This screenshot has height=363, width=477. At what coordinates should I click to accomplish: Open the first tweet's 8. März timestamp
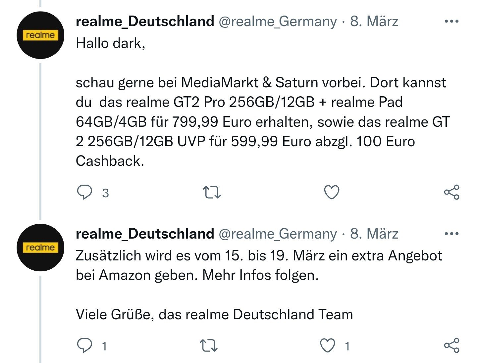(374, 22)
